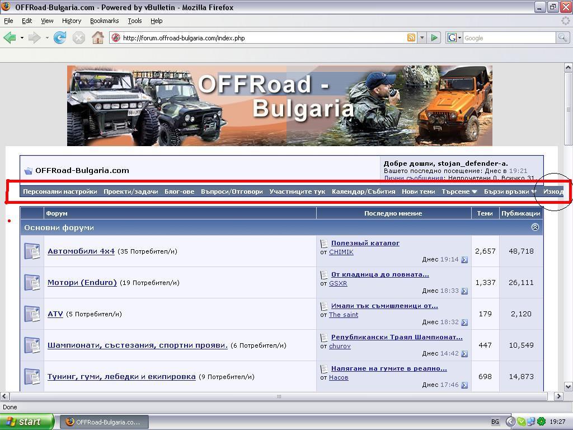Click the Back navigation arrow
The width and height of the screenshot is (573, 430).
pyautogui.click(x=10, y=38)
